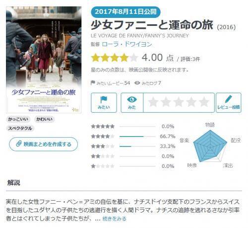Click the radar chart of ratings

pos(210,146)
